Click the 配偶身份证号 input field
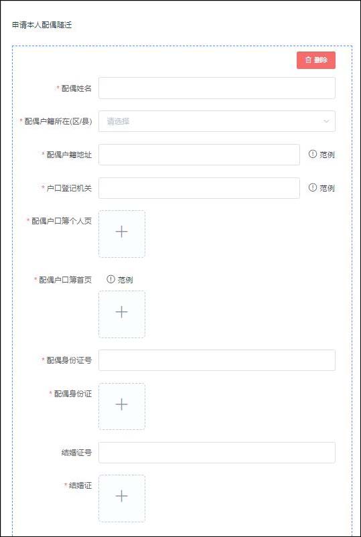The height and width of the screenshot is (537, 361). [x=217, y=360]
